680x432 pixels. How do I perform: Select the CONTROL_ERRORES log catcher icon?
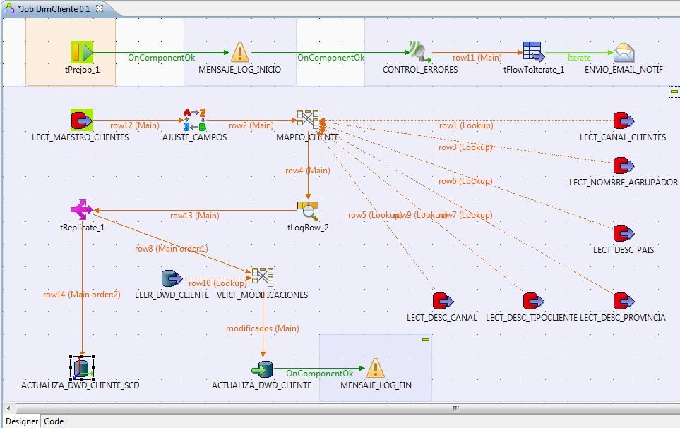419,52
